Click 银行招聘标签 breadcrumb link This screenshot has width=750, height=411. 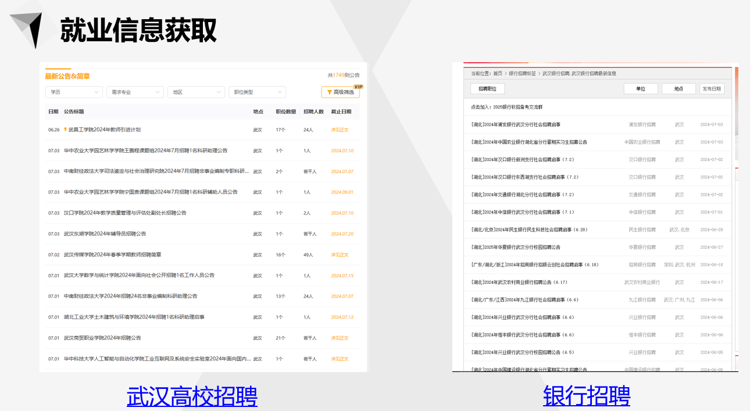tap(522, 74)
